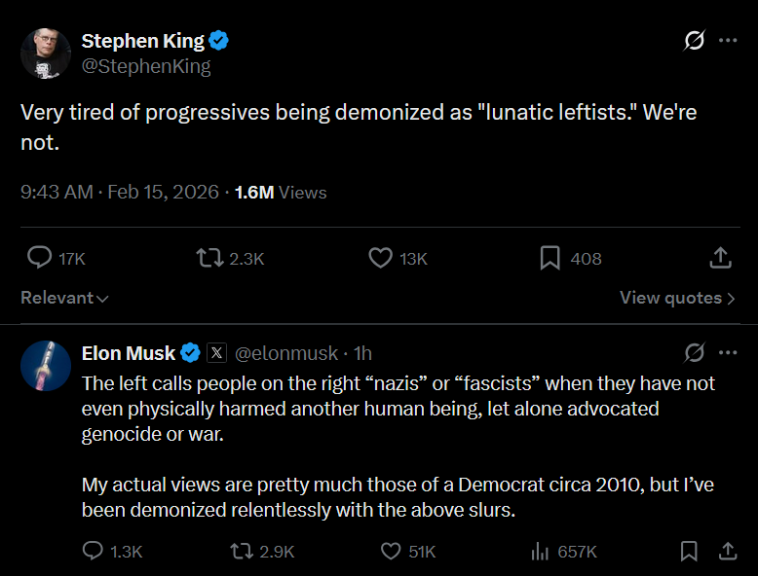Expand the Relevant replies sort dropdown
Screen dimensions: 758x576
(64, 298)
